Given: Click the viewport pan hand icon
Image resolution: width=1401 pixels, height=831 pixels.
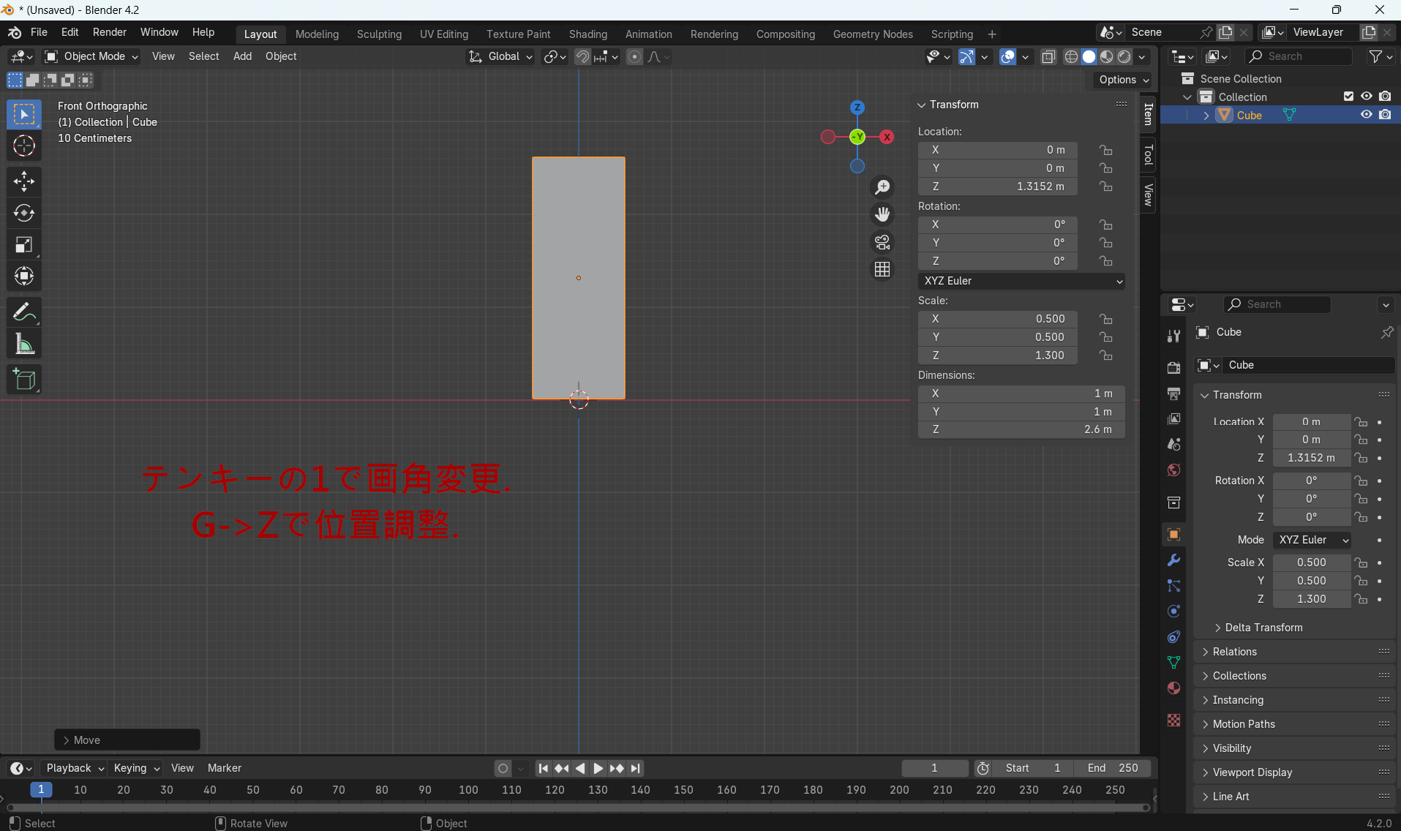Looking at the screenshot, I should tap(883, 214).
